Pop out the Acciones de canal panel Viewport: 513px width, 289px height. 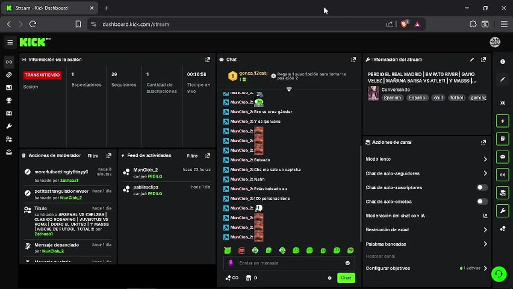483,142
